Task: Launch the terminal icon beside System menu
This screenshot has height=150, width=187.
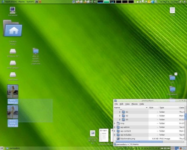Action: pos(36,2)
